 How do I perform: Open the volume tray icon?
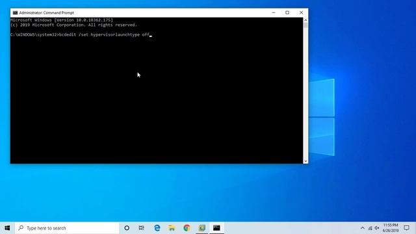click(377, 228)
